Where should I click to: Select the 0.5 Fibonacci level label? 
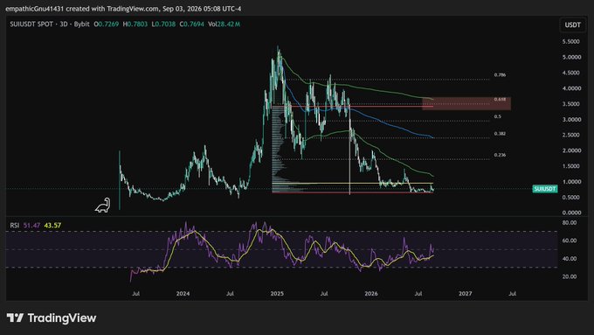[498, 116]
